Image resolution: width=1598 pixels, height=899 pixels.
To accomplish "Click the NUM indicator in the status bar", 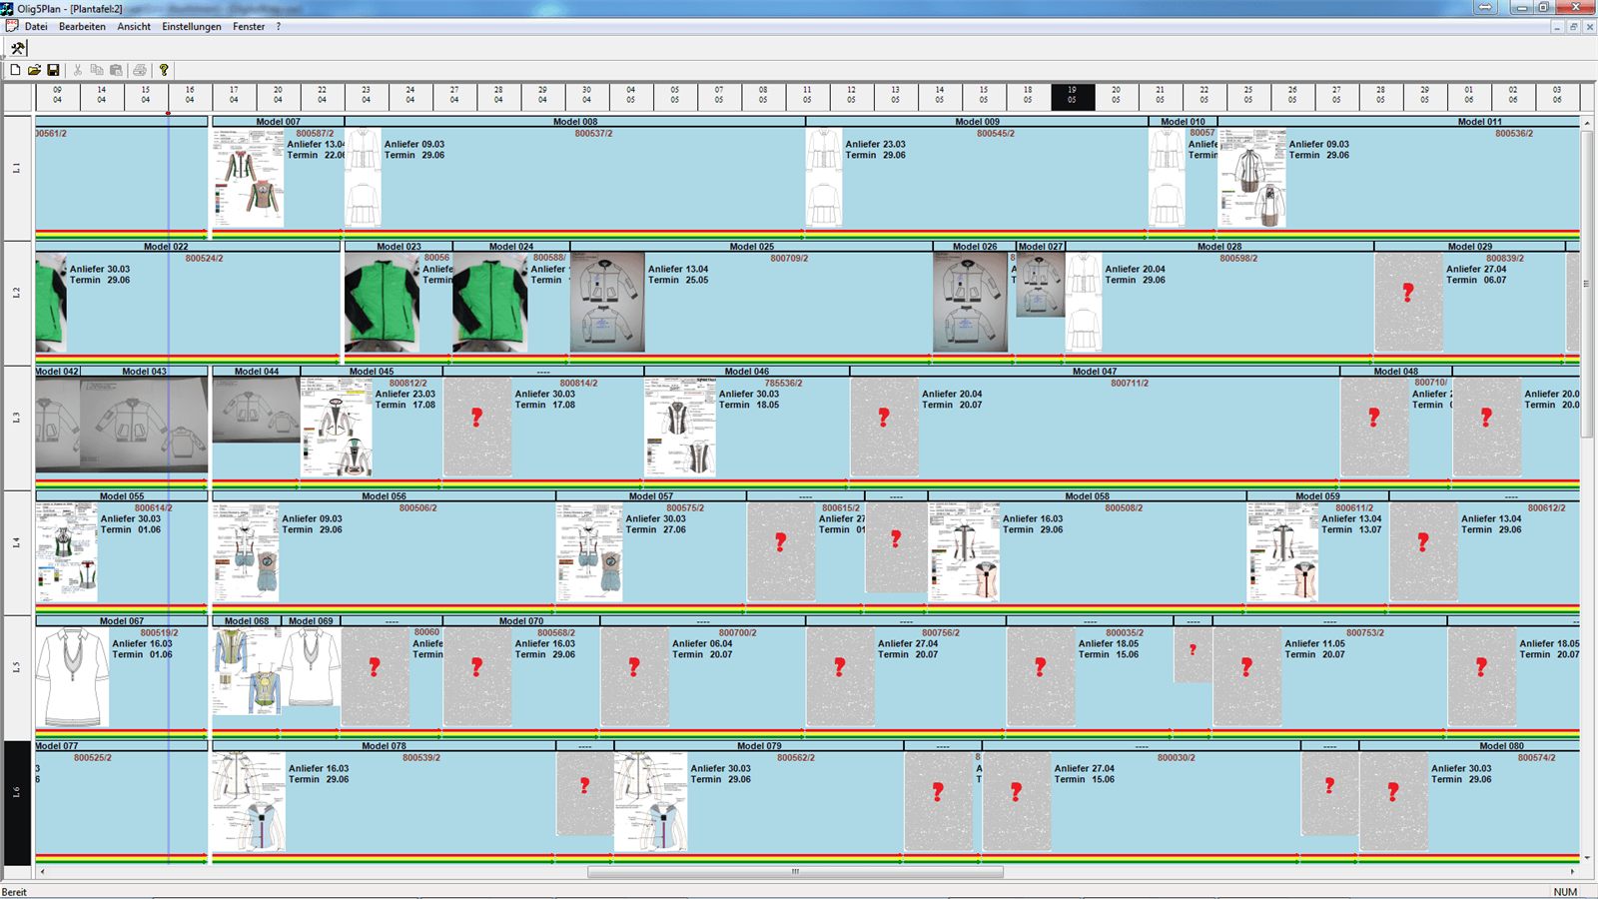I will click(1565, 892).
